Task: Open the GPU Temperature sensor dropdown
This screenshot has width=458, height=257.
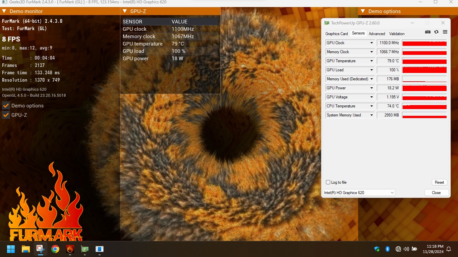Action: pos(371,61)
